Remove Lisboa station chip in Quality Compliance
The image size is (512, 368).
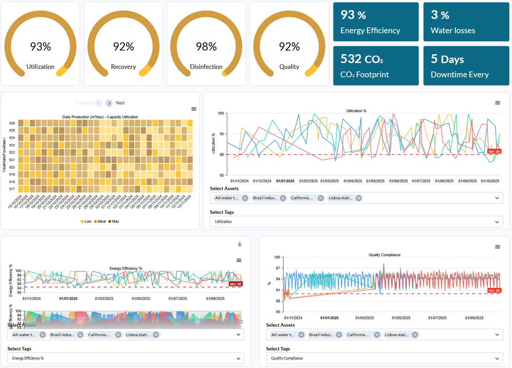click(x=415, y=335)
